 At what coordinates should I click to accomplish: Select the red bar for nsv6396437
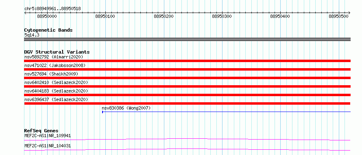point(187,103)
